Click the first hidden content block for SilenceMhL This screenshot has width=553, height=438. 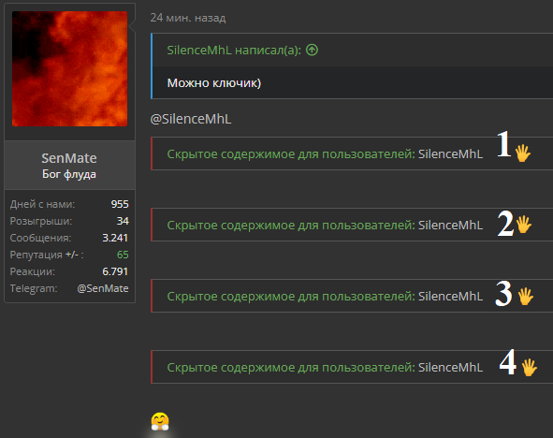coord(352,153)
